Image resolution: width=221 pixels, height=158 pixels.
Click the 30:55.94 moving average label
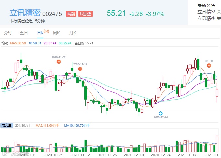pyautogui.click(x=65, y=43)
